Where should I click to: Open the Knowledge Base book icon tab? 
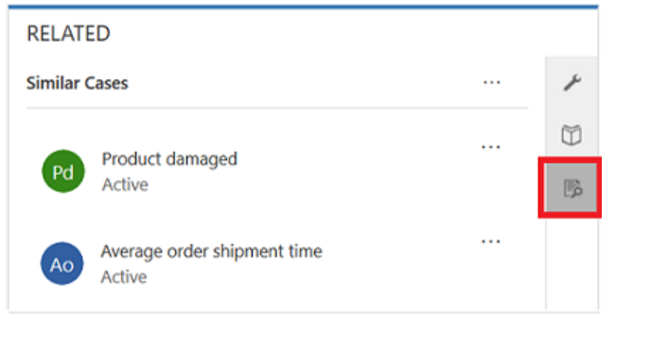point(571,135)
